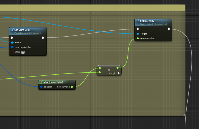Click the Set Intensity exec output pin
This screenshot has height=129, width=199.
coord(169,29)
